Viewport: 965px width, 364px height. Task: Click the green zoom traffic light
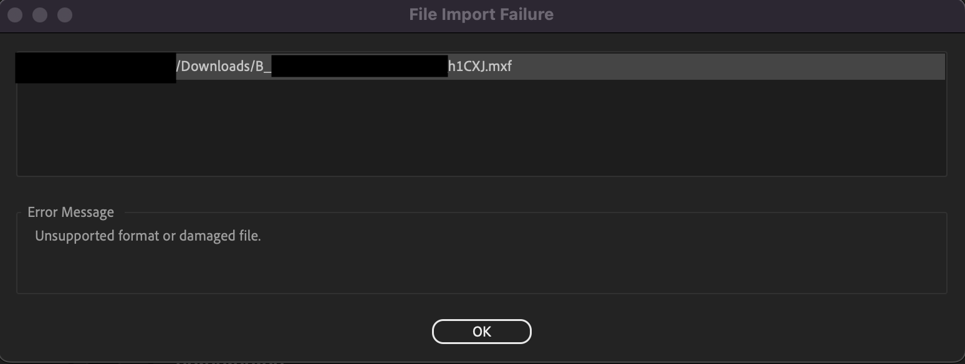point(64,14)
